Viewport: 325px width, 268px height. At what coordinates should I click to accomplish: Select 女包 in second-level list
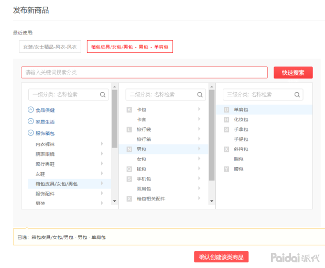pyautogui.click(x=142, y=159)
